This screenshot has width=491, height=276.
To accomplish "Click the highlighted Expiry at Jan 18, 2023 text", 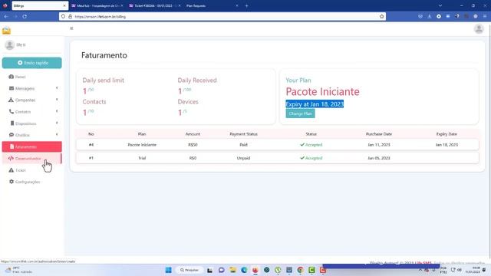I will point(315,104).
